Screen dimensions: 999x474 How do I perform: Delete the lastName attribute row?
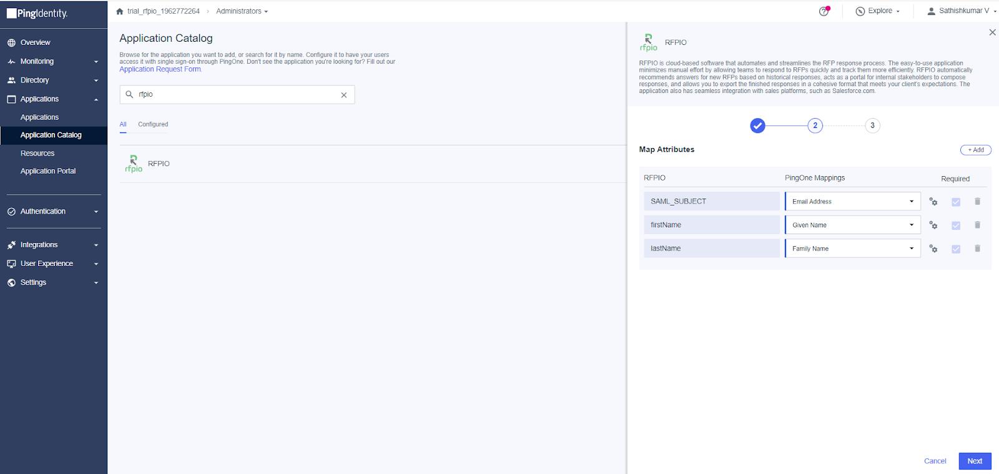click(x=977, y=249)
